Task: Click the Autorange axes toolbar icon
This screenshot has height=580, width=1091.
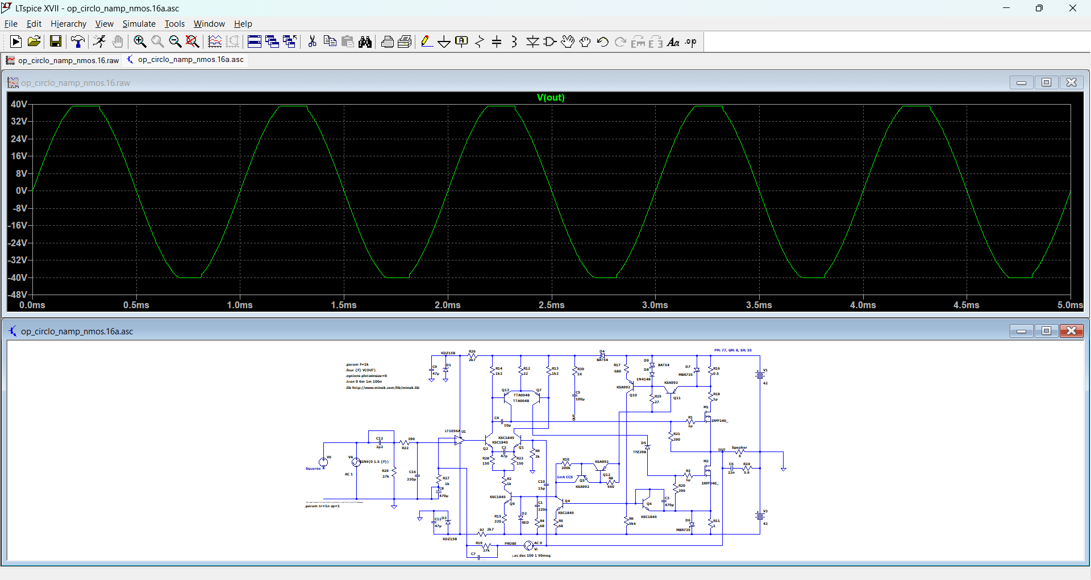Action: coord(232,42)
